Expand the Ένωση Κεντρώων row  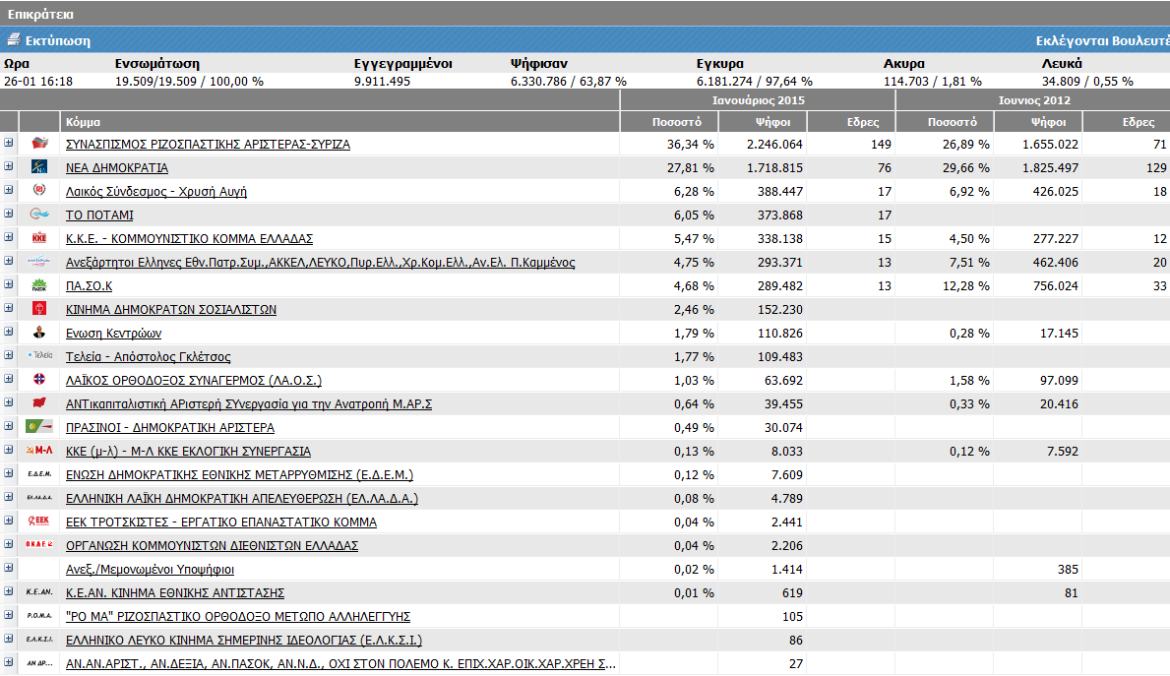(x=8, y=332)
